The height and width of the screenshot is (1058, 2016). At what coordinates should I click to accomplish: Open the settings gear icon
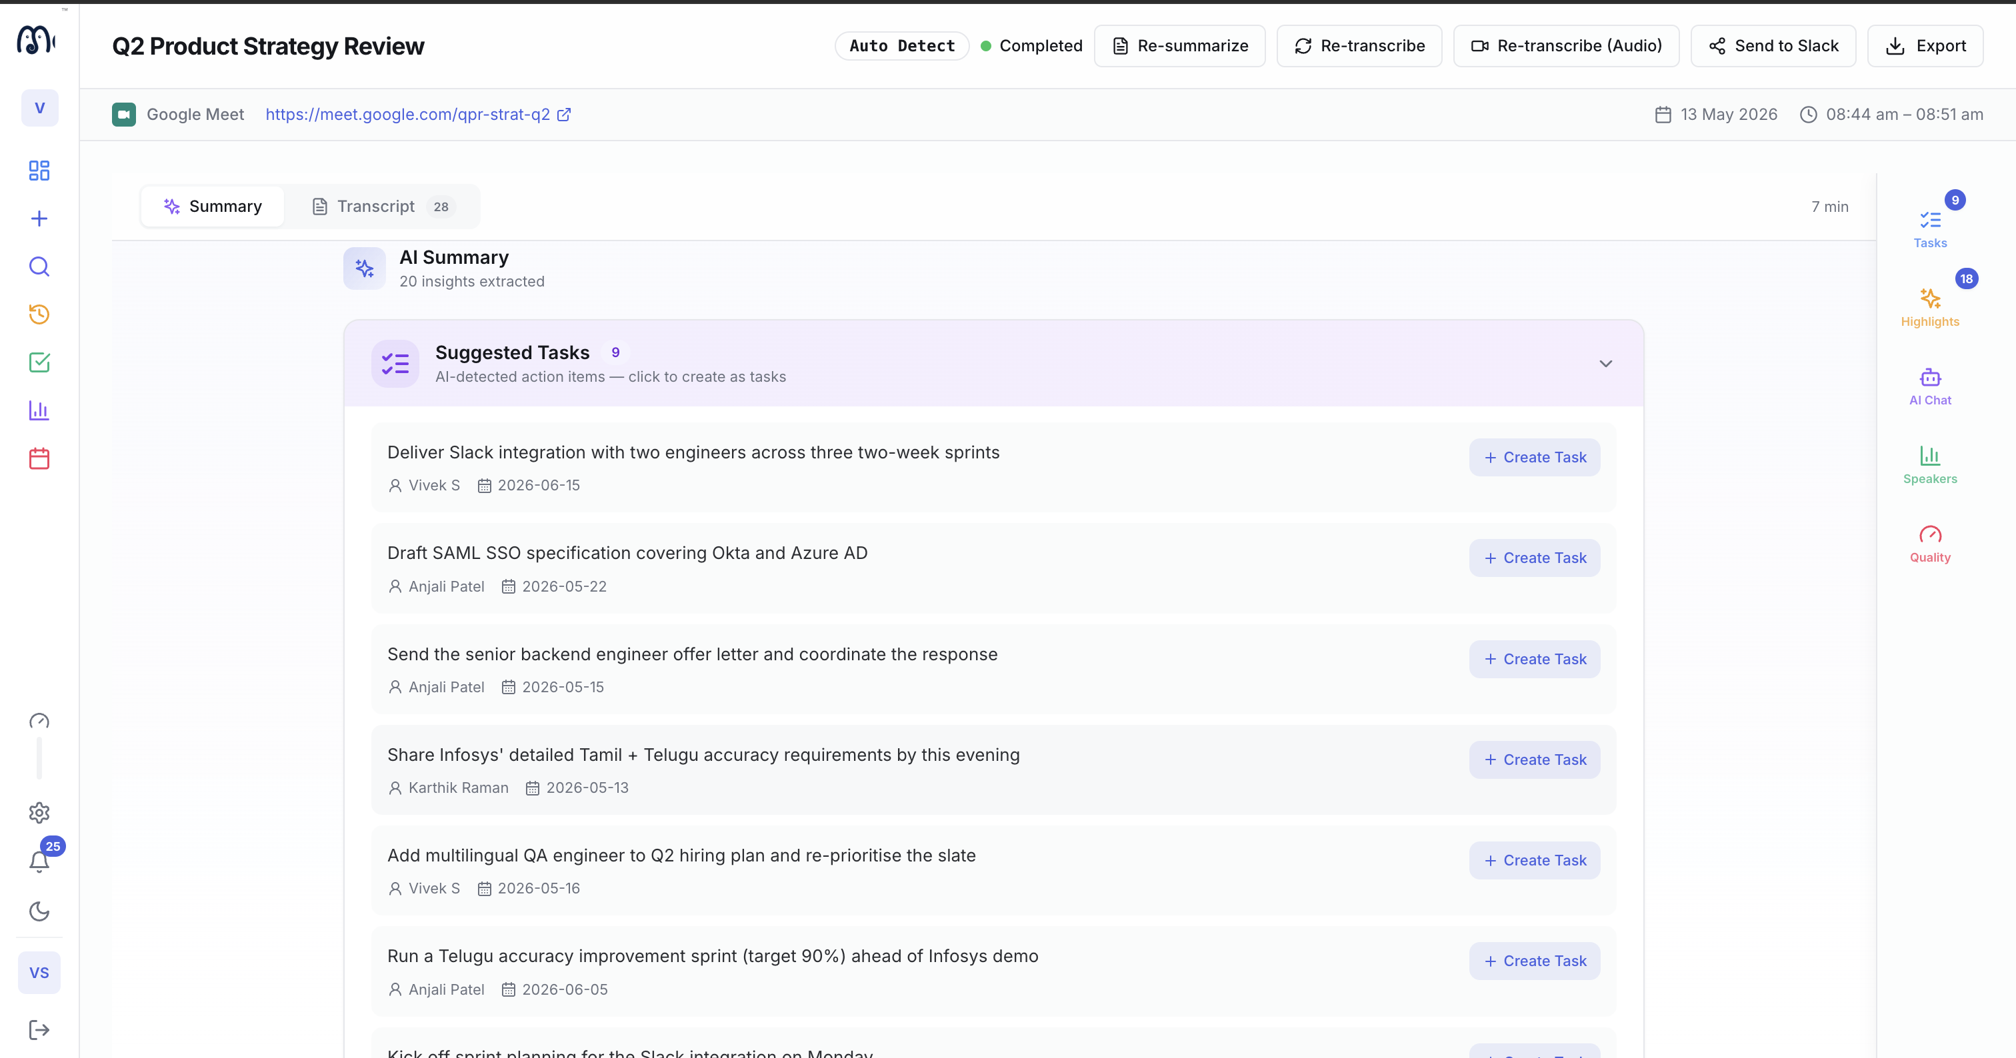coord(39,813)
